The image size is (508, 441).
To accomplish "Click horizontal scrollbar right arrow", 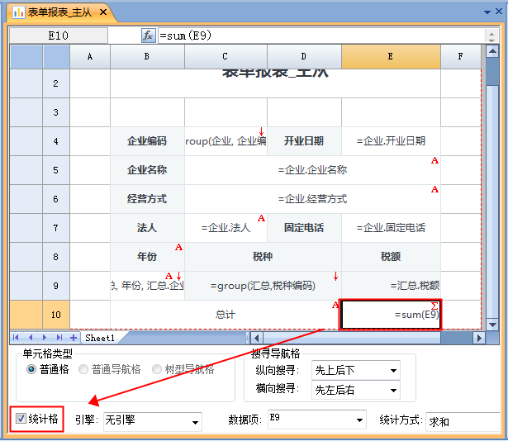I will coord(479,338).
